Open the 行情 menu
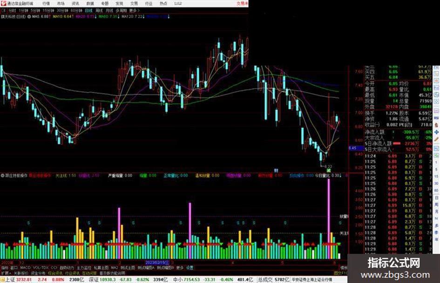Screen dimensions: 440x283 (x=46, y=3)
